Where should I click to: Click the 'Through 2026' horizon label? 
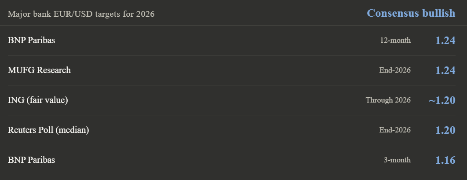tap(388, 100)
